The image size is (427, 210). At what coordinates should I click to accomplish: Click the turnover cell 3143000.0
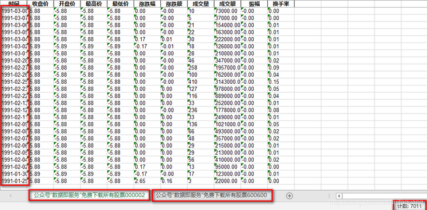(x=227, y=81)
